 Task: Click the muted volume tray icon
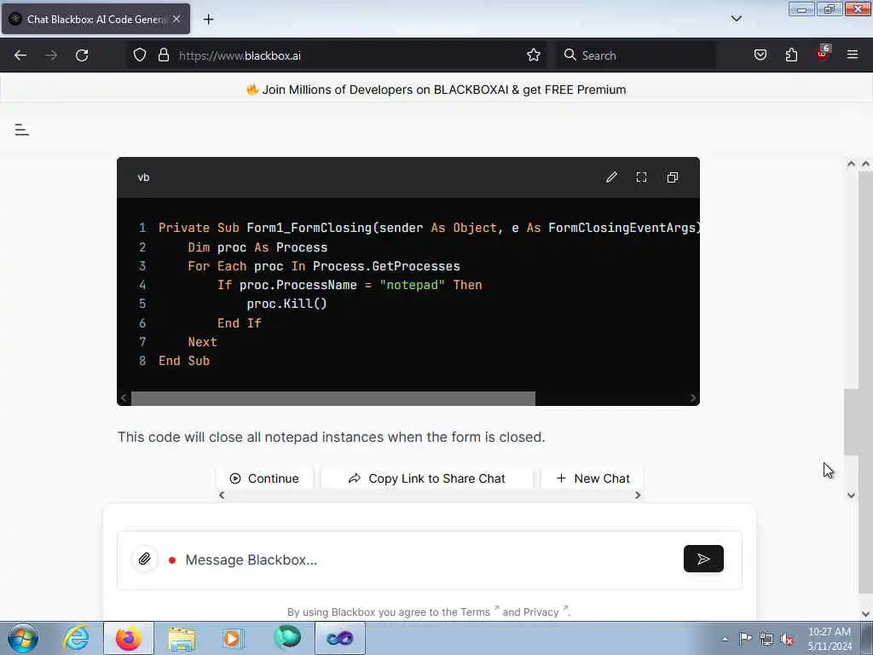pyautogui.click(x=787, y=639)
